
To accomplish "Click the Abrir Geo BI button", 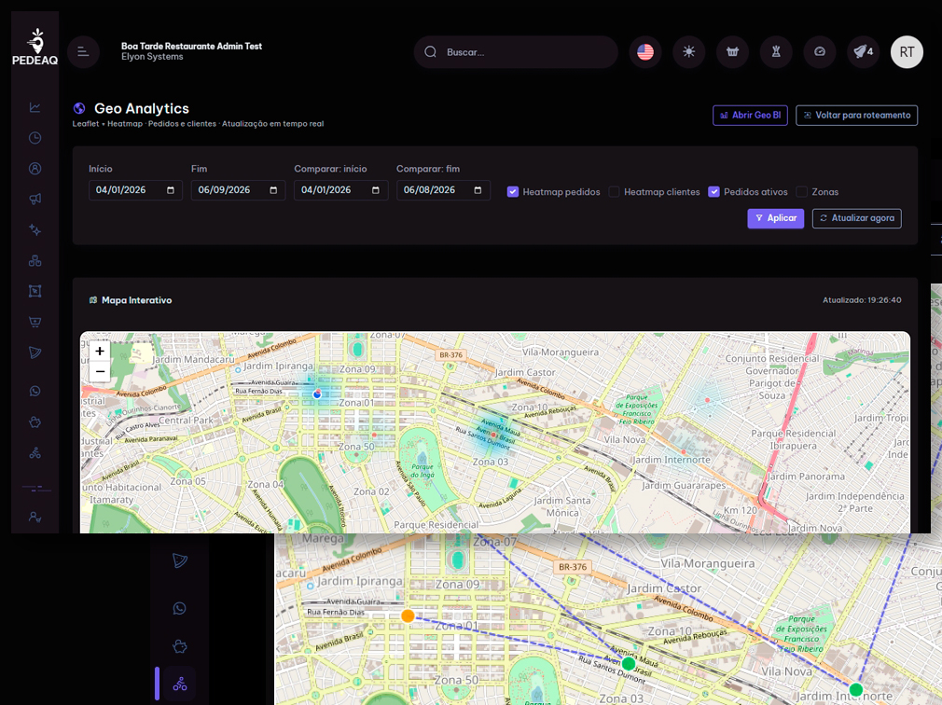I will (x=750, y=116).
